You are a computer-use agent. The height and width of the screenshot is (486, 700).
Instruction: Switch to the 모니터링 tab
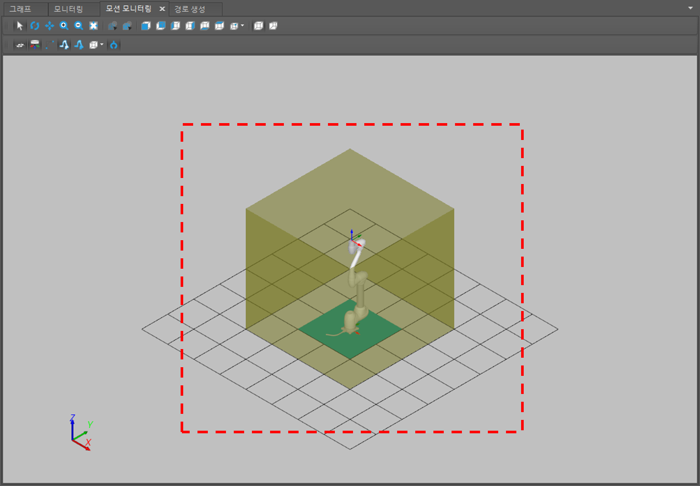pyautogui.click(x=68, y=9)
